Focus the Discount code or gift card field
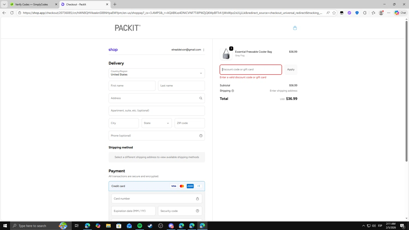Viewport: 409px width, 230px height. coord(251,69)
